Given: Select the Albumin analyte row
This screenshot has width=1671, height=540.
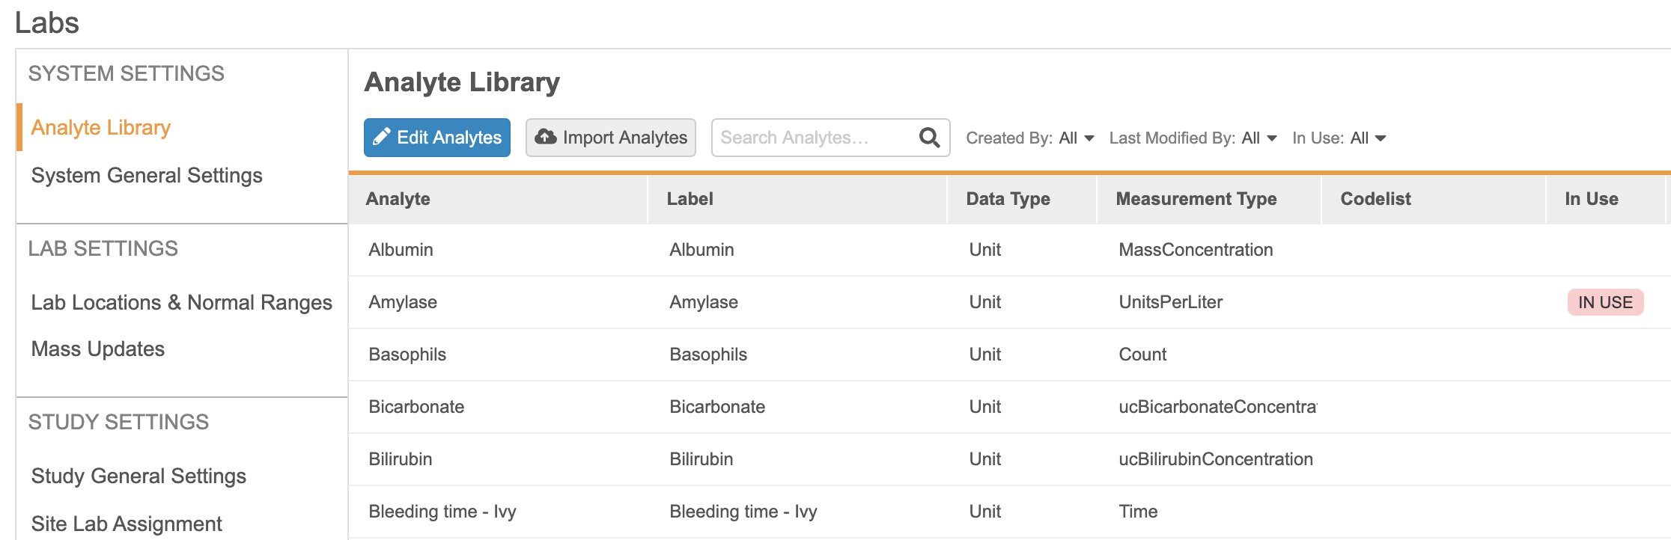Looking at the screenshot, I should [x=401, y=250].
